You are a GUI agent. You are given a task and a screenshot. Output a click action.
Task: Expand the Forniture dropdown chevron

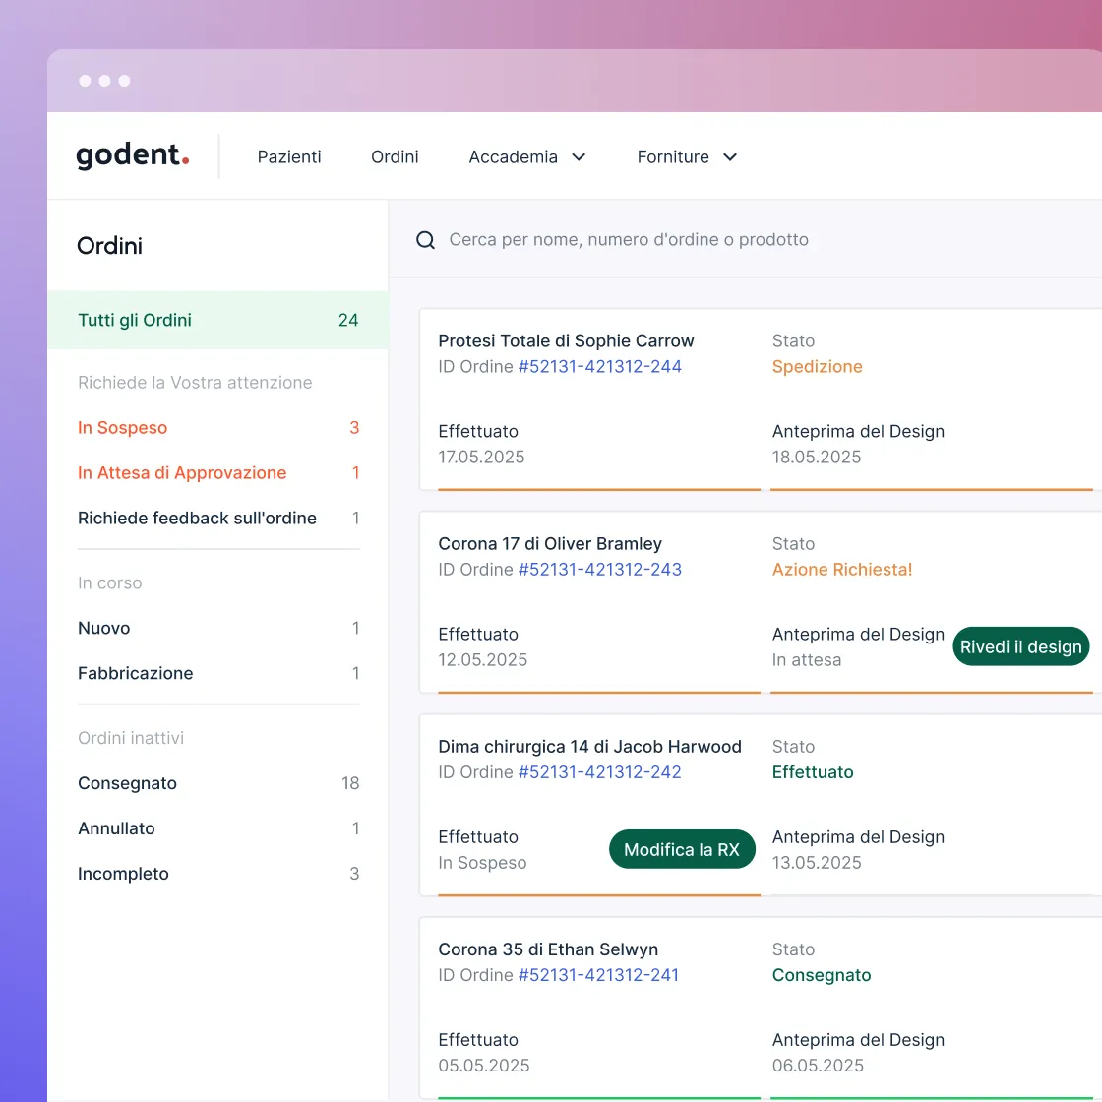pos(730,156)
